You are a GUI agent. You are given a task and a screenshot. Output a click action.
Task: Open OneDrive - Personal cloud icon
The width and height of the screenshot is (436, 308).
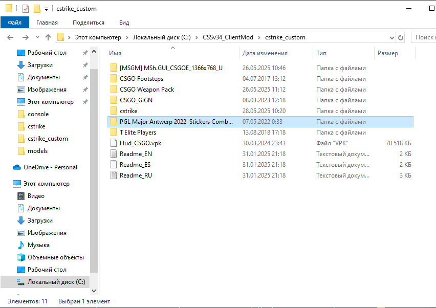pyautogui.click(x=16, y=167)
